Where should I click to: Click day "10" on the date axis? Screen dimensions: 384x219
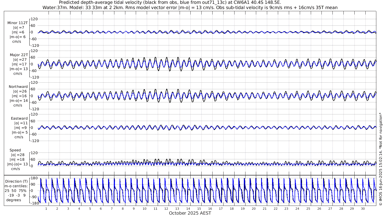(145, 209)
